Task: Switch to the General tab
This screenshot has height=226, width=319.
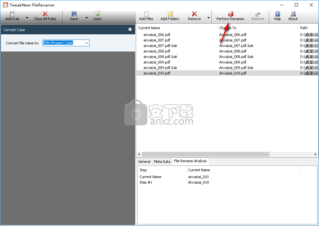Action: (x=144, y=162)
